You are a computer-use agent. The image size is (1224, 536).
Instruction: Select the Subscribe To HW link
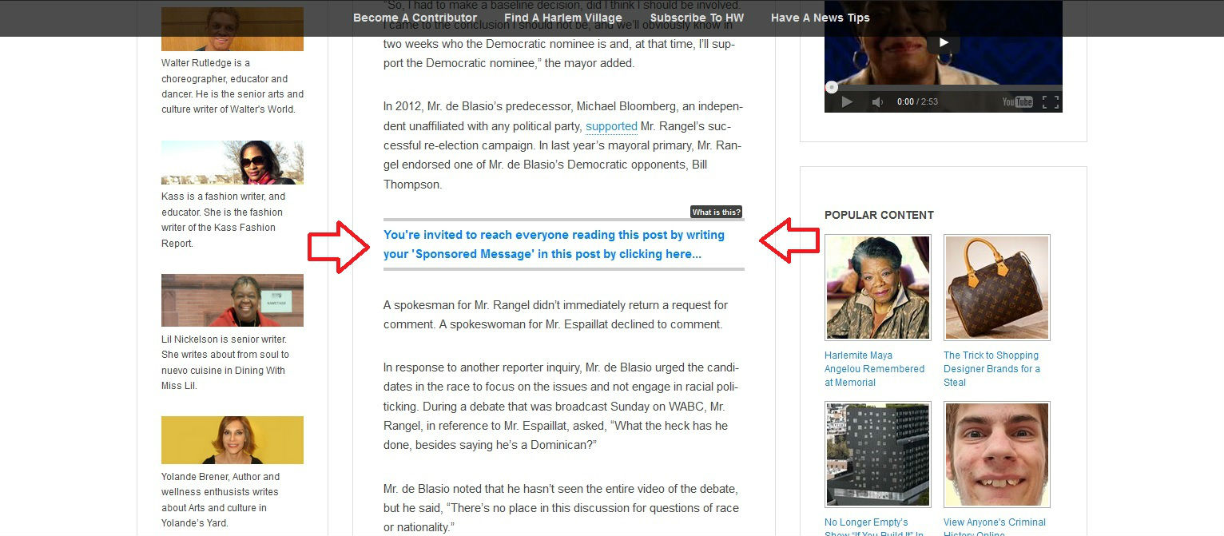(x=697, y=18)
